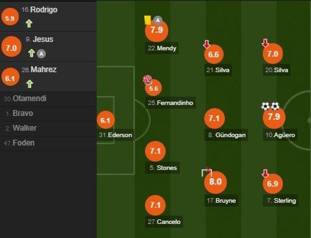Click Stones' 7.1 rating circle
This screenshot has width=311, height=238.
155,151
